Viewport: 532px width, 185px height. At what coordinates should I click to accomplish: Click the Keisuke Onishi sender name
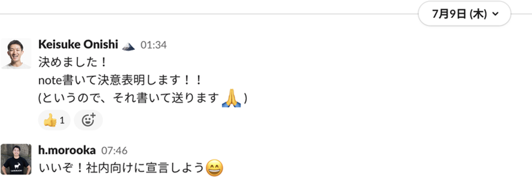[78, 45]
